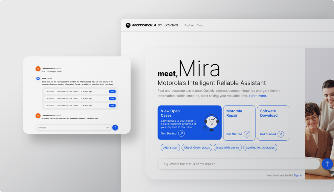
Task: Click Get Started arrow icon on View Open Cases
Action: pyautogui.click(x=181, y=134)
